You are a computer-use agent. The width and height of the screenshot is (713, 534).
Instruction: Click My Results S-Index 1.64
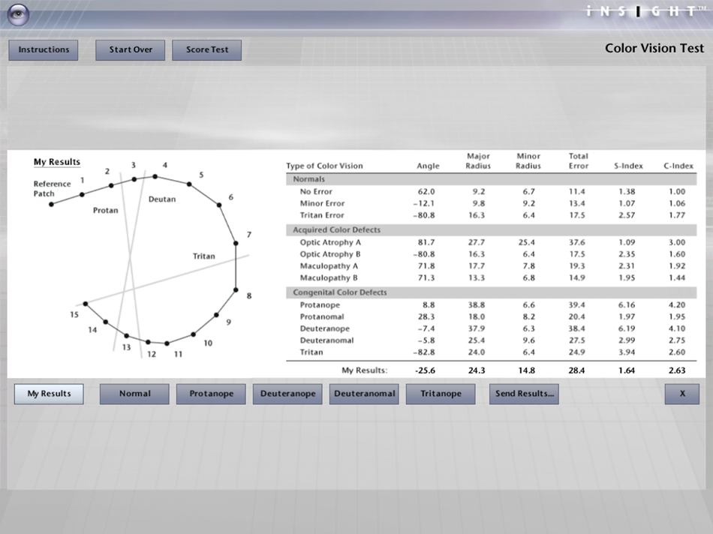627,370
